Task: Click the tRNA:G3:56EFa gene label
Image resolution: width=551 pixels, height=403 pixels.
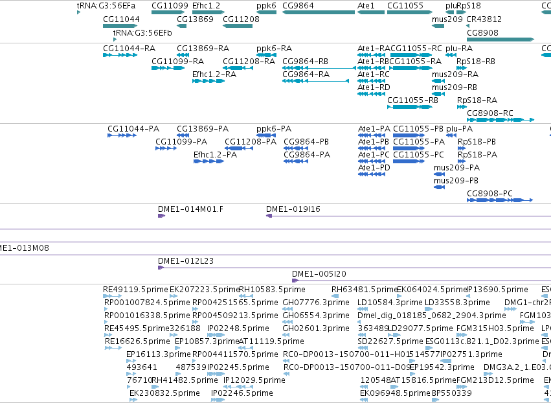Action: 106,6
